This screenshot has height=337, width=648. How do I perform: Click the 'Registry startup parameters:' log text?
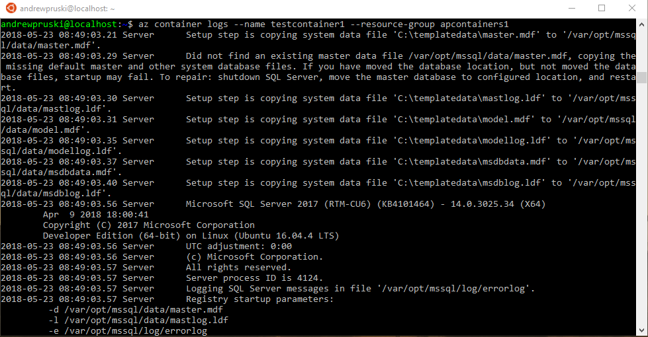point(260,299)
